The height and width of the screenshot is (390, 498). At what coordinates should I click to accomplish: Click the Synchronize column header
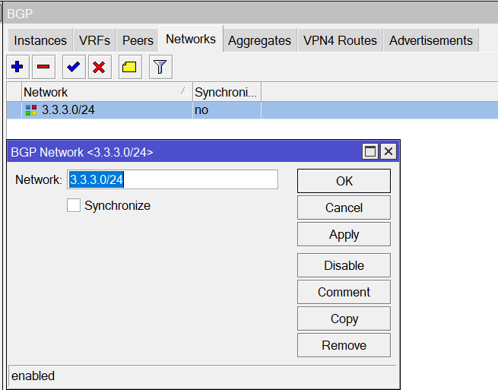(227, 92)
